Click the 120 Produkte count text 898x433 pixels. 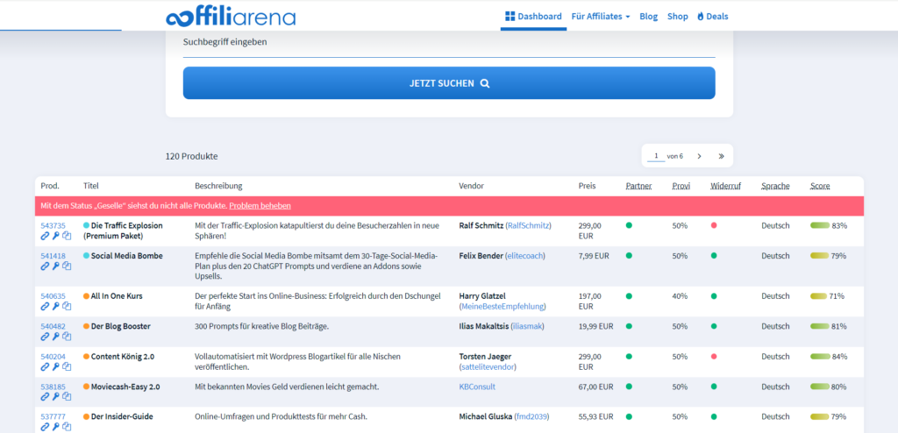click(191, 156)
